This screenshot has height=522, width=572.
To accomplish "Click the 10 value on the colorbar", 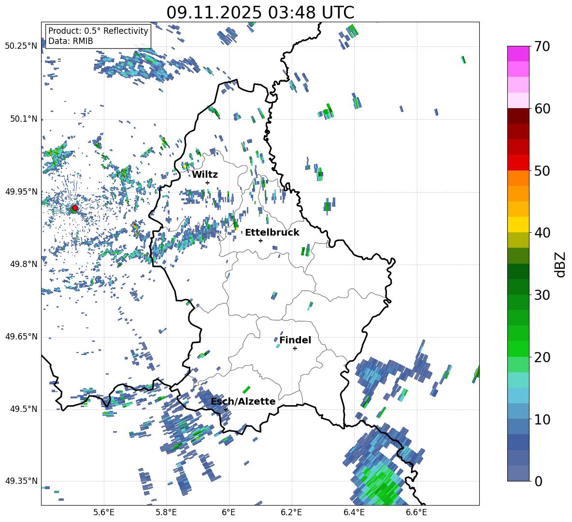I will click(542, 419).
